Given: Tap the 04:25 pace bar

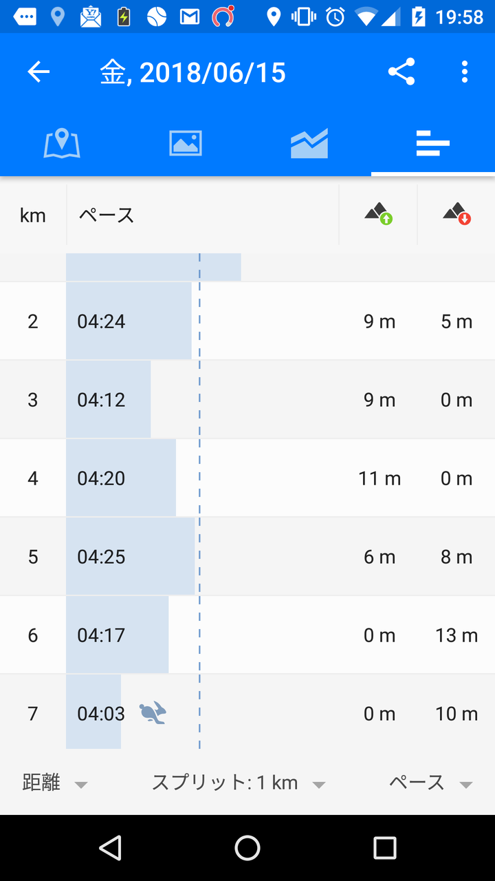Looking at the screenshot, I should (131, 557).
